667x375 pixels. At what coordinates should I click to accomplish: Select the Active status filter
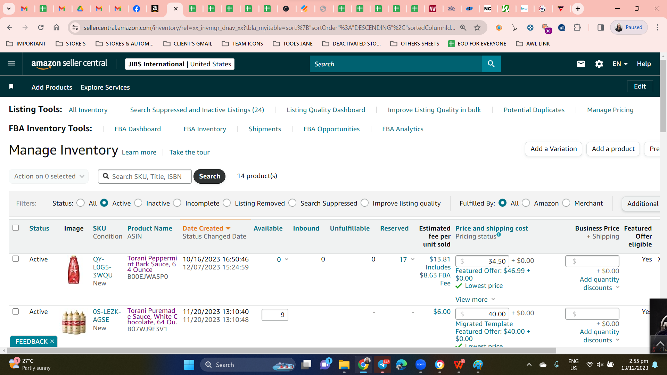point(104,203)
